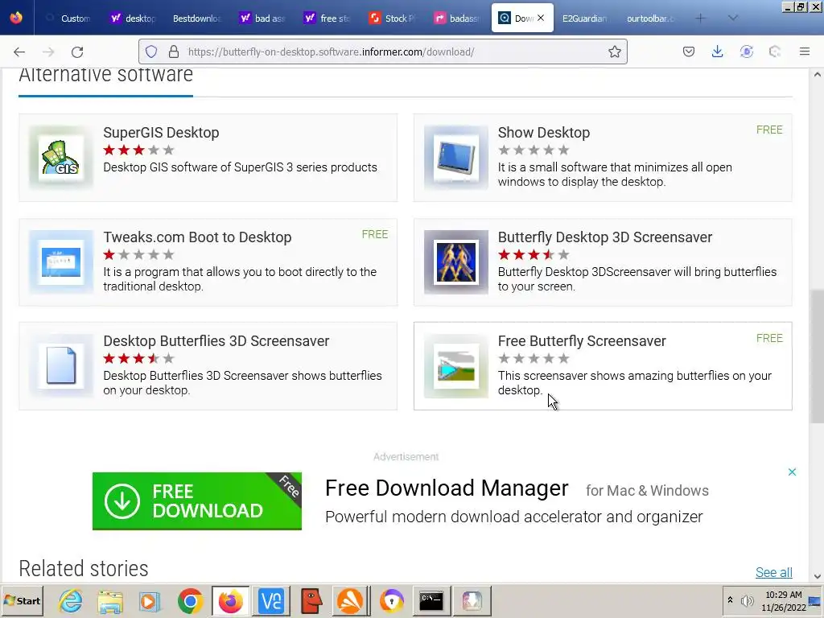This screenshot has width=824, height=618.
Task: Click the volume speaker tray icon
Action: tap(747, 600)
